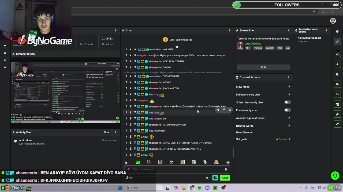Click emirtekme in Activity Feed

26,140
